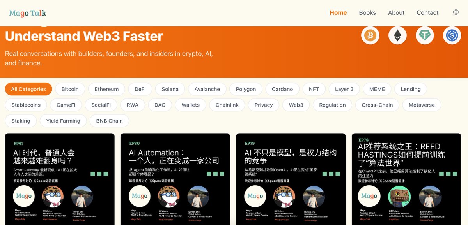Pick the Yield Farming category
Screen dimensions: 468x225
click(x=63, y=121)
